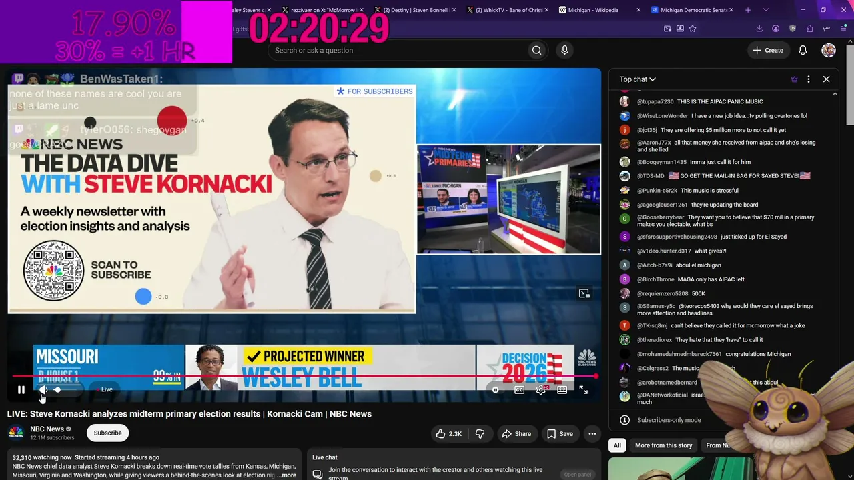Switch to theater mode
The width and height of the screenshot is (854, 480).
point(562,390)
